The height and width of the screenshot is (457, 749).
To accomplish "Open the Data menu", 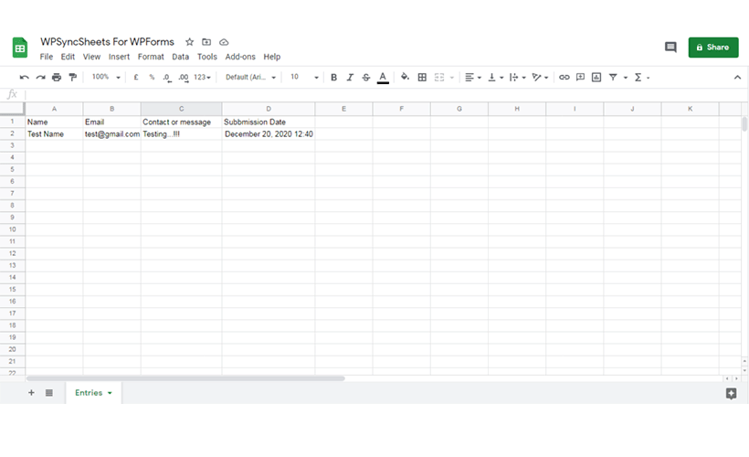I will click(181, 57).
